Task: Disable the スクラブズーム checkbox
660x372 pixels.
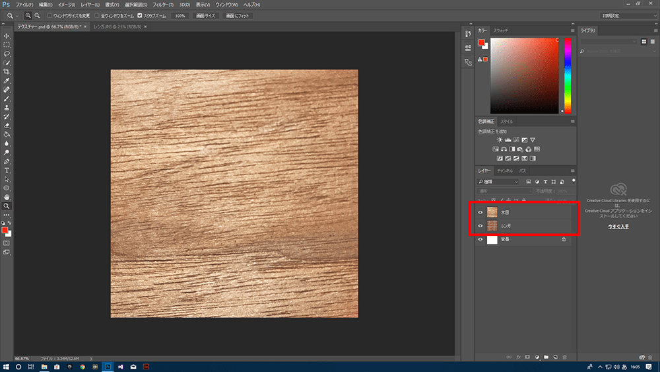Action: (x=139, y=15)
